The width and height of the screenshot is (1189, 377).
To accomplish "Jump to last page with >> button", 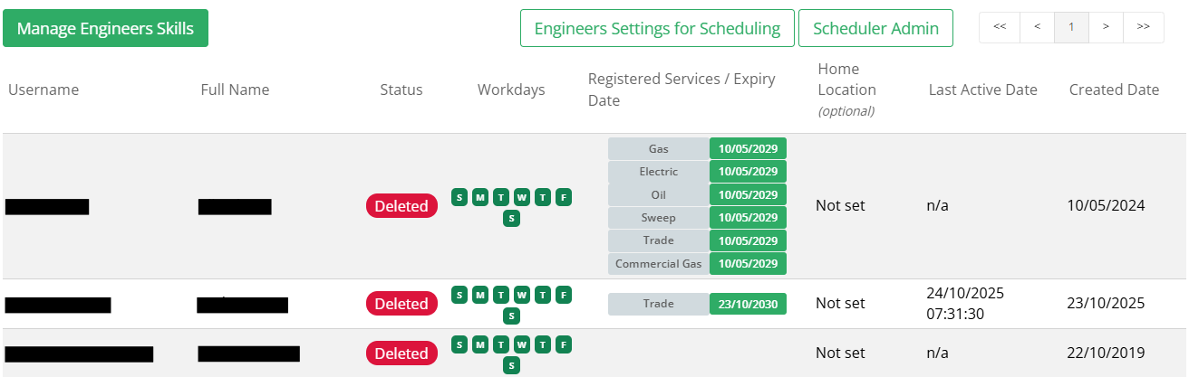I will [1144, 27].
